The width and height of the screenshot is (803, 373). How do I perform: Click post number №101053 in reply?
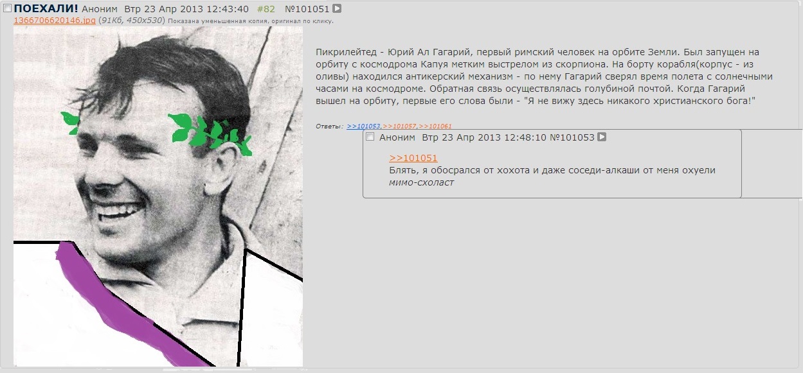tap(572, 137)
